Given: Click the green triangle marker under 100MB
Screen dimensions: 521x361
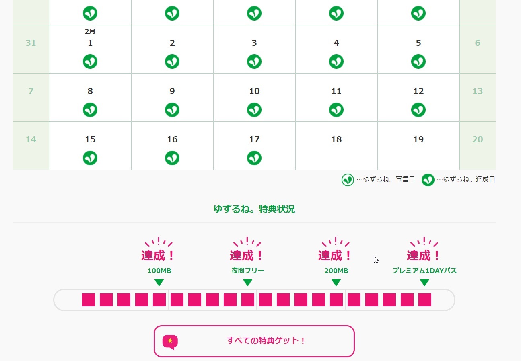Looking at the screenshot, I should point(159,283).
